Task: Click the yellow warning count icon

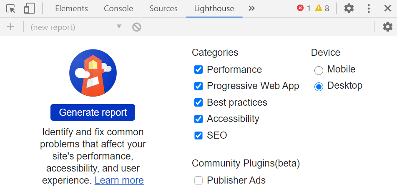Action: pyautogui.click(x=319, y=8)
